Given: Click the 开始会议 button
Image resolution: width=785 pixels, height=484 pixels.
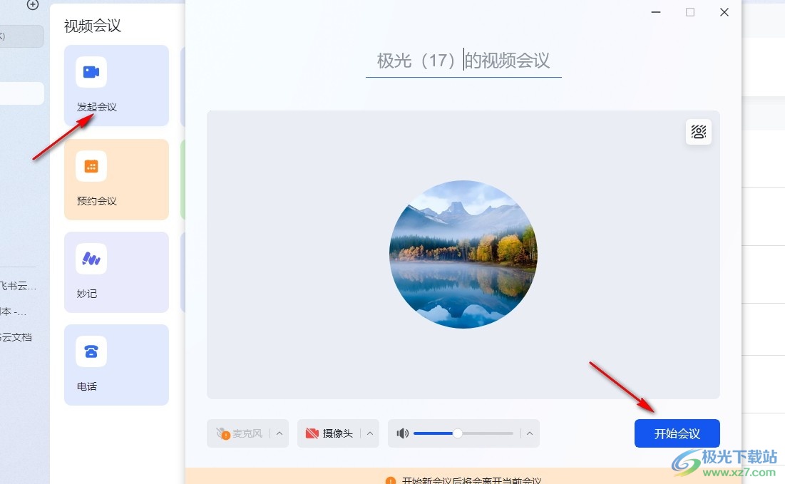Looking at the screenshot, I should [677, 433].
